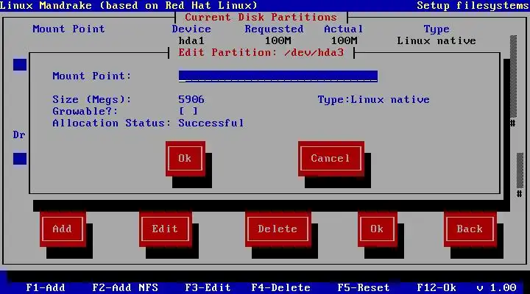530x294 pixels.
Task: Click the Setup filesystems header text
Action: pyautogui.click(x=473, y=5)
